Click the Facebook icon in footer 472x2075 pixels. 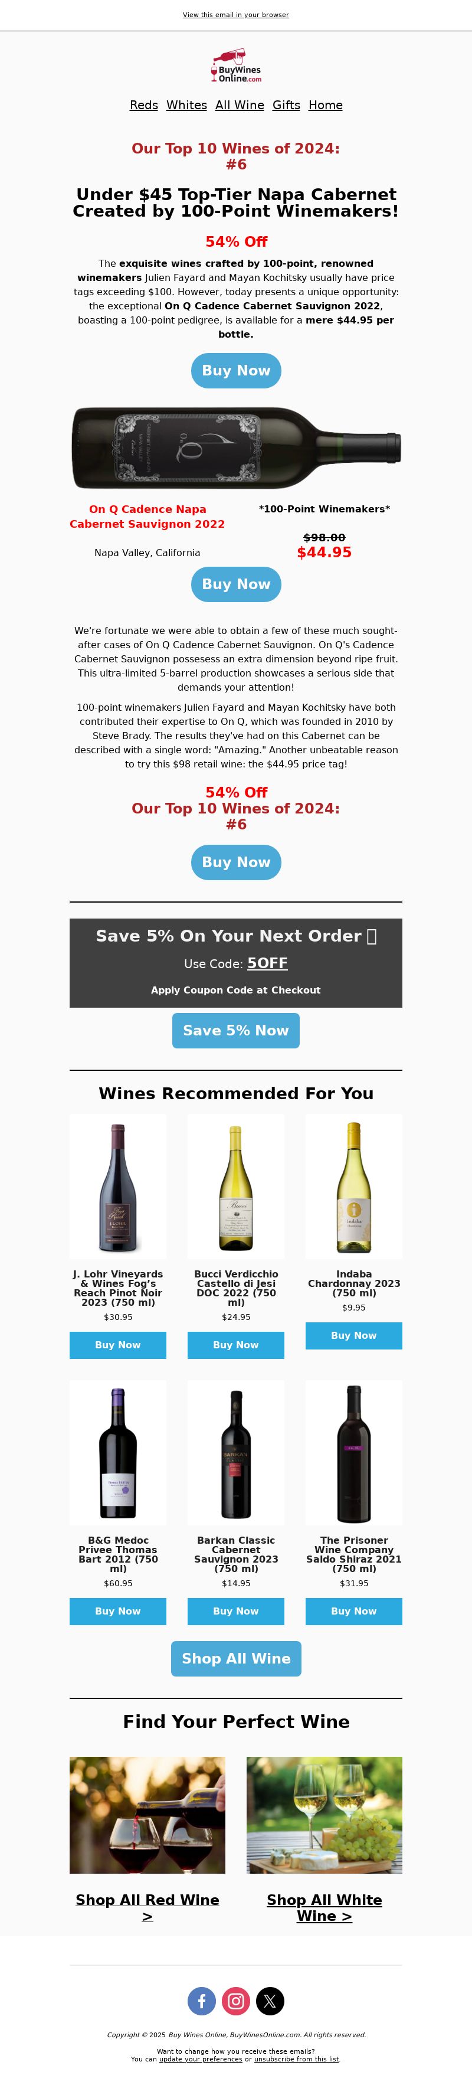pos(201,2001)
